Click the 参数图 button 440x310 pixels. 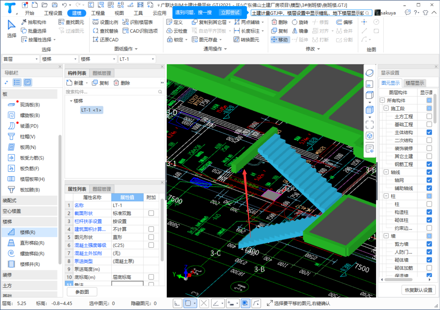tap(82, 292)
